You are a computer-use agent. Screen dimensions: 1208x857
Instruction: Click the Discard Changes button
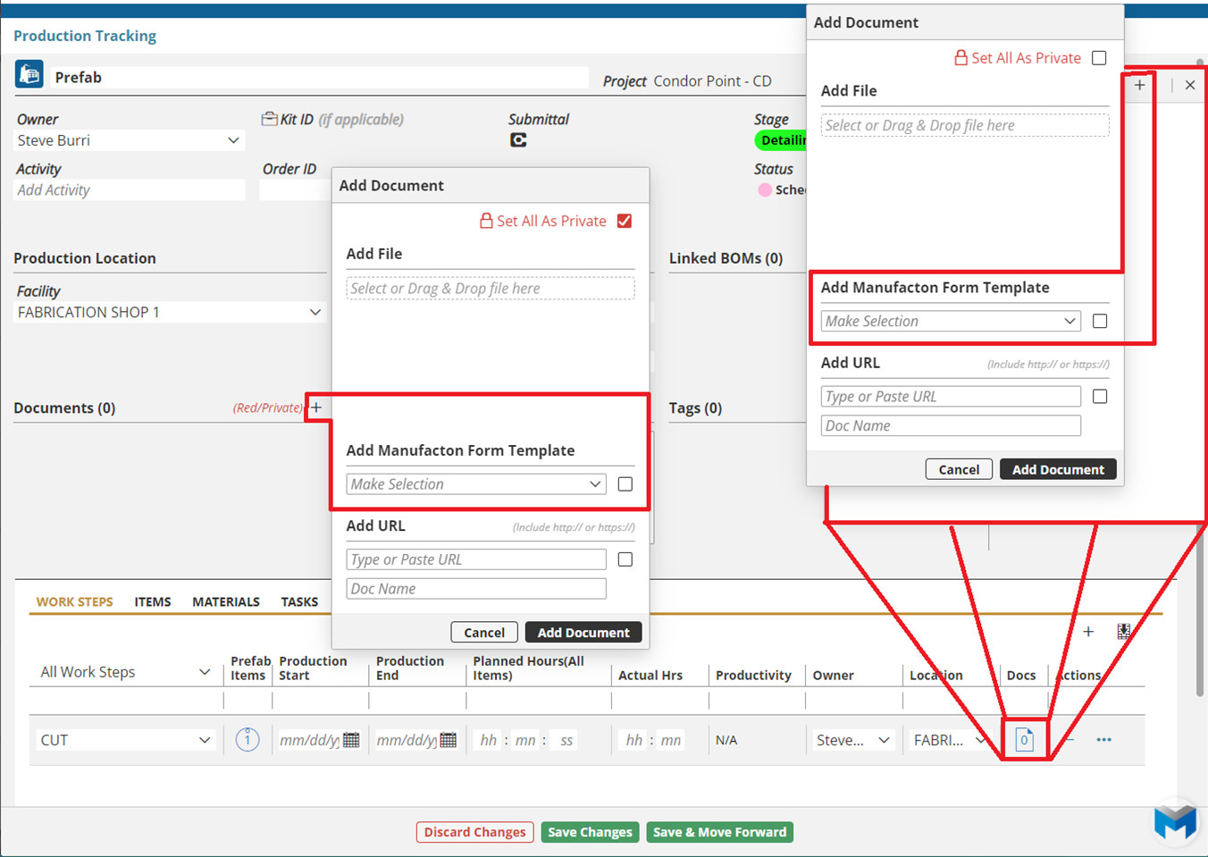click(474, 832)
